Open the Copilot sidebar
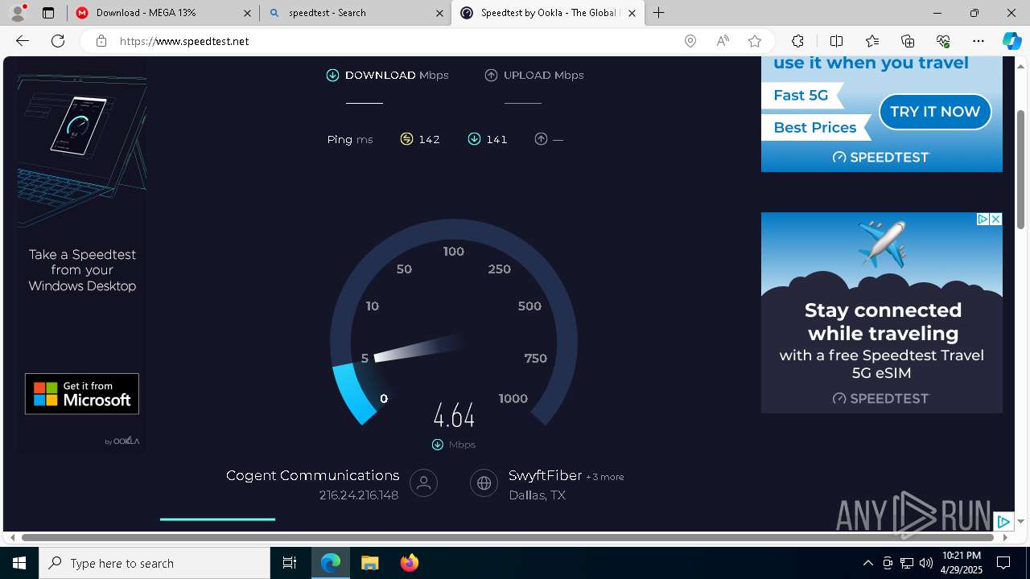This screenshot has width=1030, height=579. click(1011, 41)
